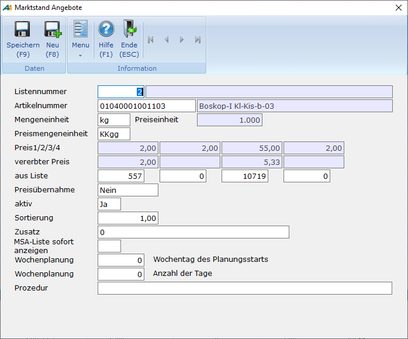Screen dimensions: 408x339
Task: Focus the Listennummer input field
Action: (121, 92)
